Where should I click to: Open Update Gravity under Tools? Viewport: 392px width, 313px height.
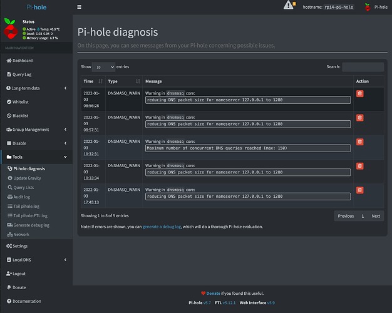click(27, 178)
